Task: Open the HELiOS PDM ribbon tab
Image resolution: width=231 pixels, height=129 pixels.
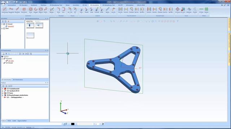Action: (141, 5)
